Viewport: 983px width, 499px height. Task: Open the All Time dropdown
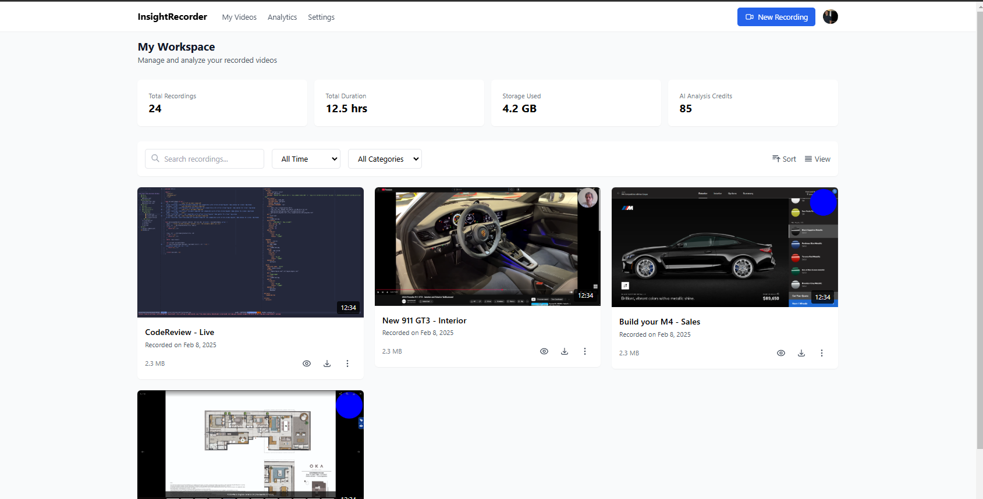[x=306, y=159]
